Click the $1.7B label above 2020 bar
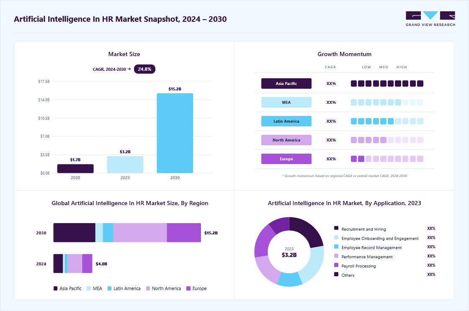The image size is (469, 311). 75,160
